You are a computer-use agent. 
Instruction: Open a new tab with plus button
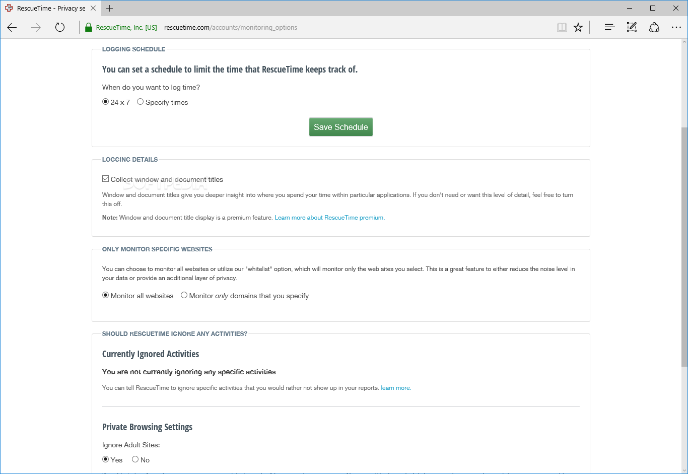click(x=110, y=8)
